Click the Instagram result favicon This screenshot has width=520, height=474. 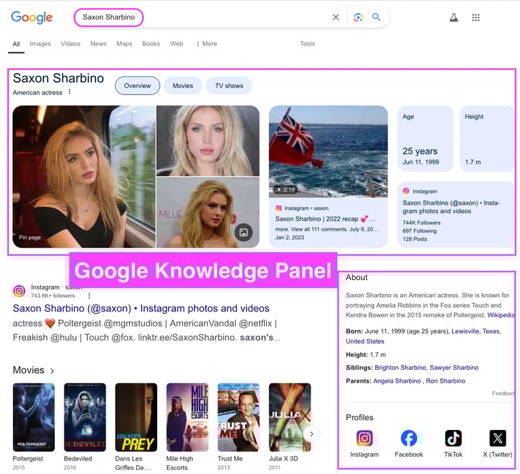coord(19,291)
